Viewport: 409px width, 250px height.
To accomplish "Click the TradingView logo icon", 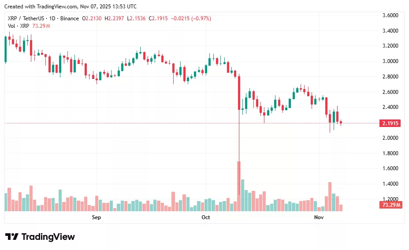I will point(11,237).
